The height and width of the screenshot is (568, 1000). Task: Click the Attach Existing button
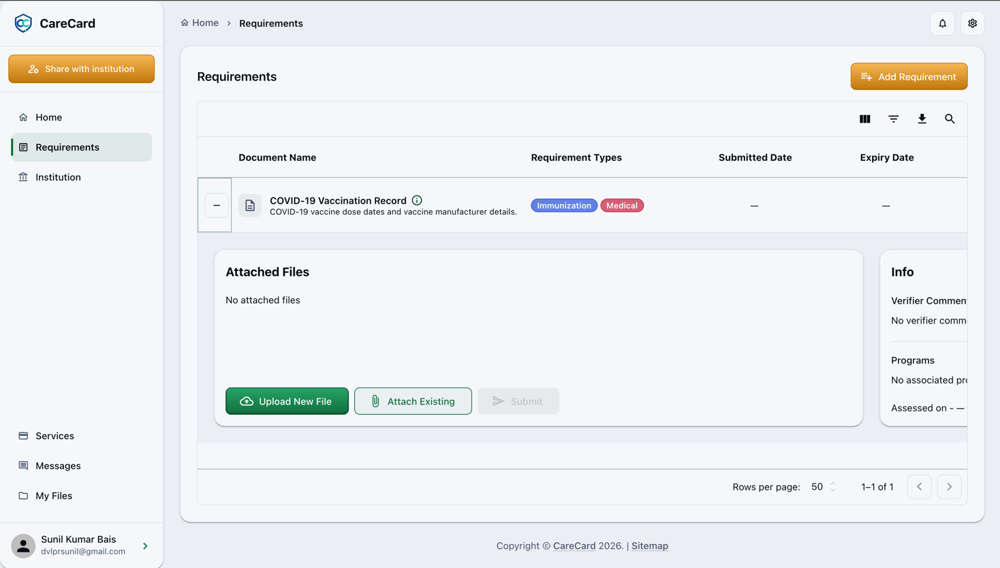tap(413, 401)
